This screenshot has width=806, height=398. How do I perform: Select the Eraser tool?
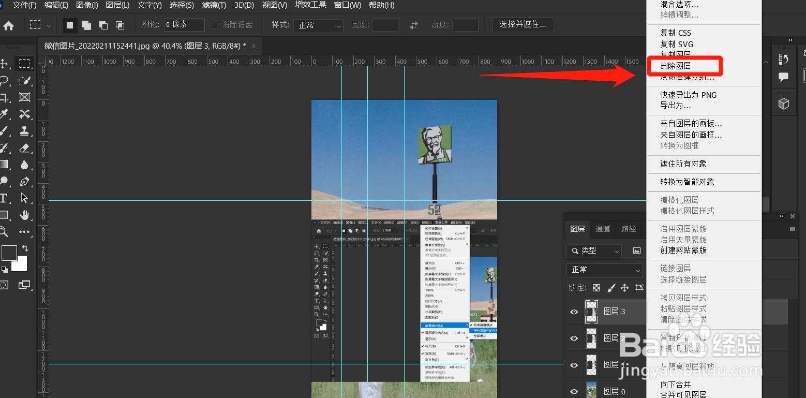pyautogui.click(x=24, y=148)
